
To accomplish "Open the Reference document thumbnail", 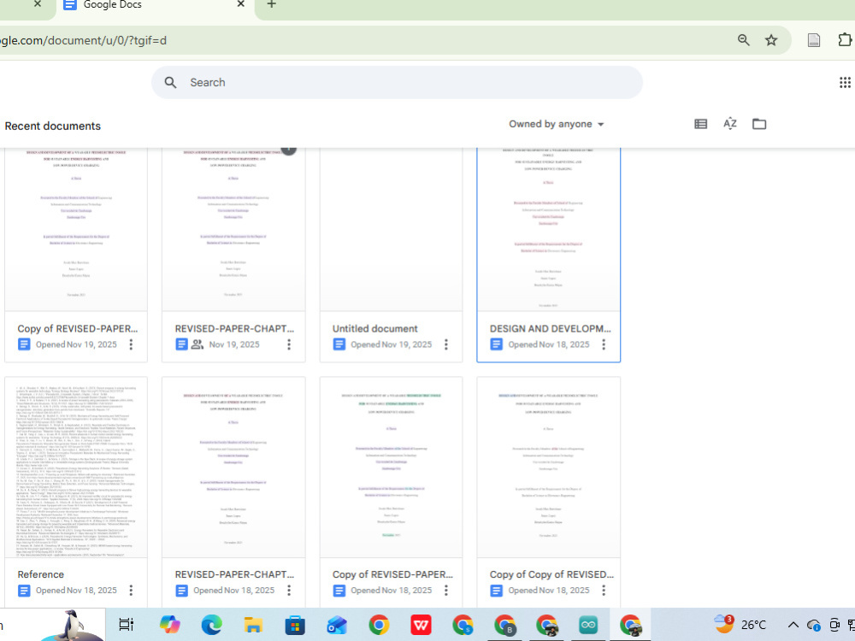I will [x=76, y=468].
